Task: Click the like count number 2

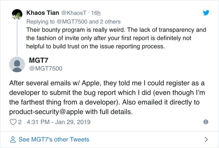Action: (20, 122)
